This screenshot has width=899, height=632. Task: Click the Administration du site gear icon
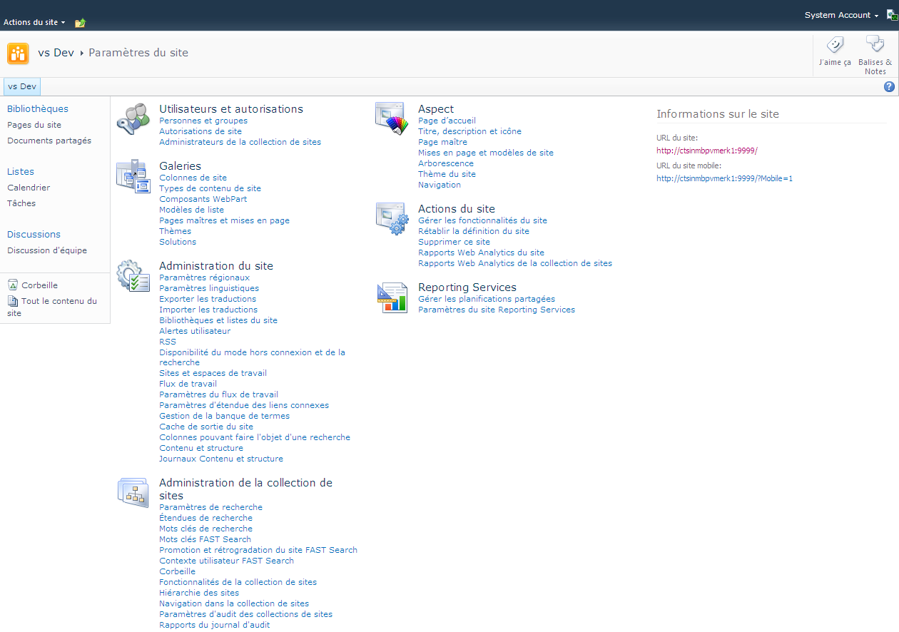(x=133, y=276)
